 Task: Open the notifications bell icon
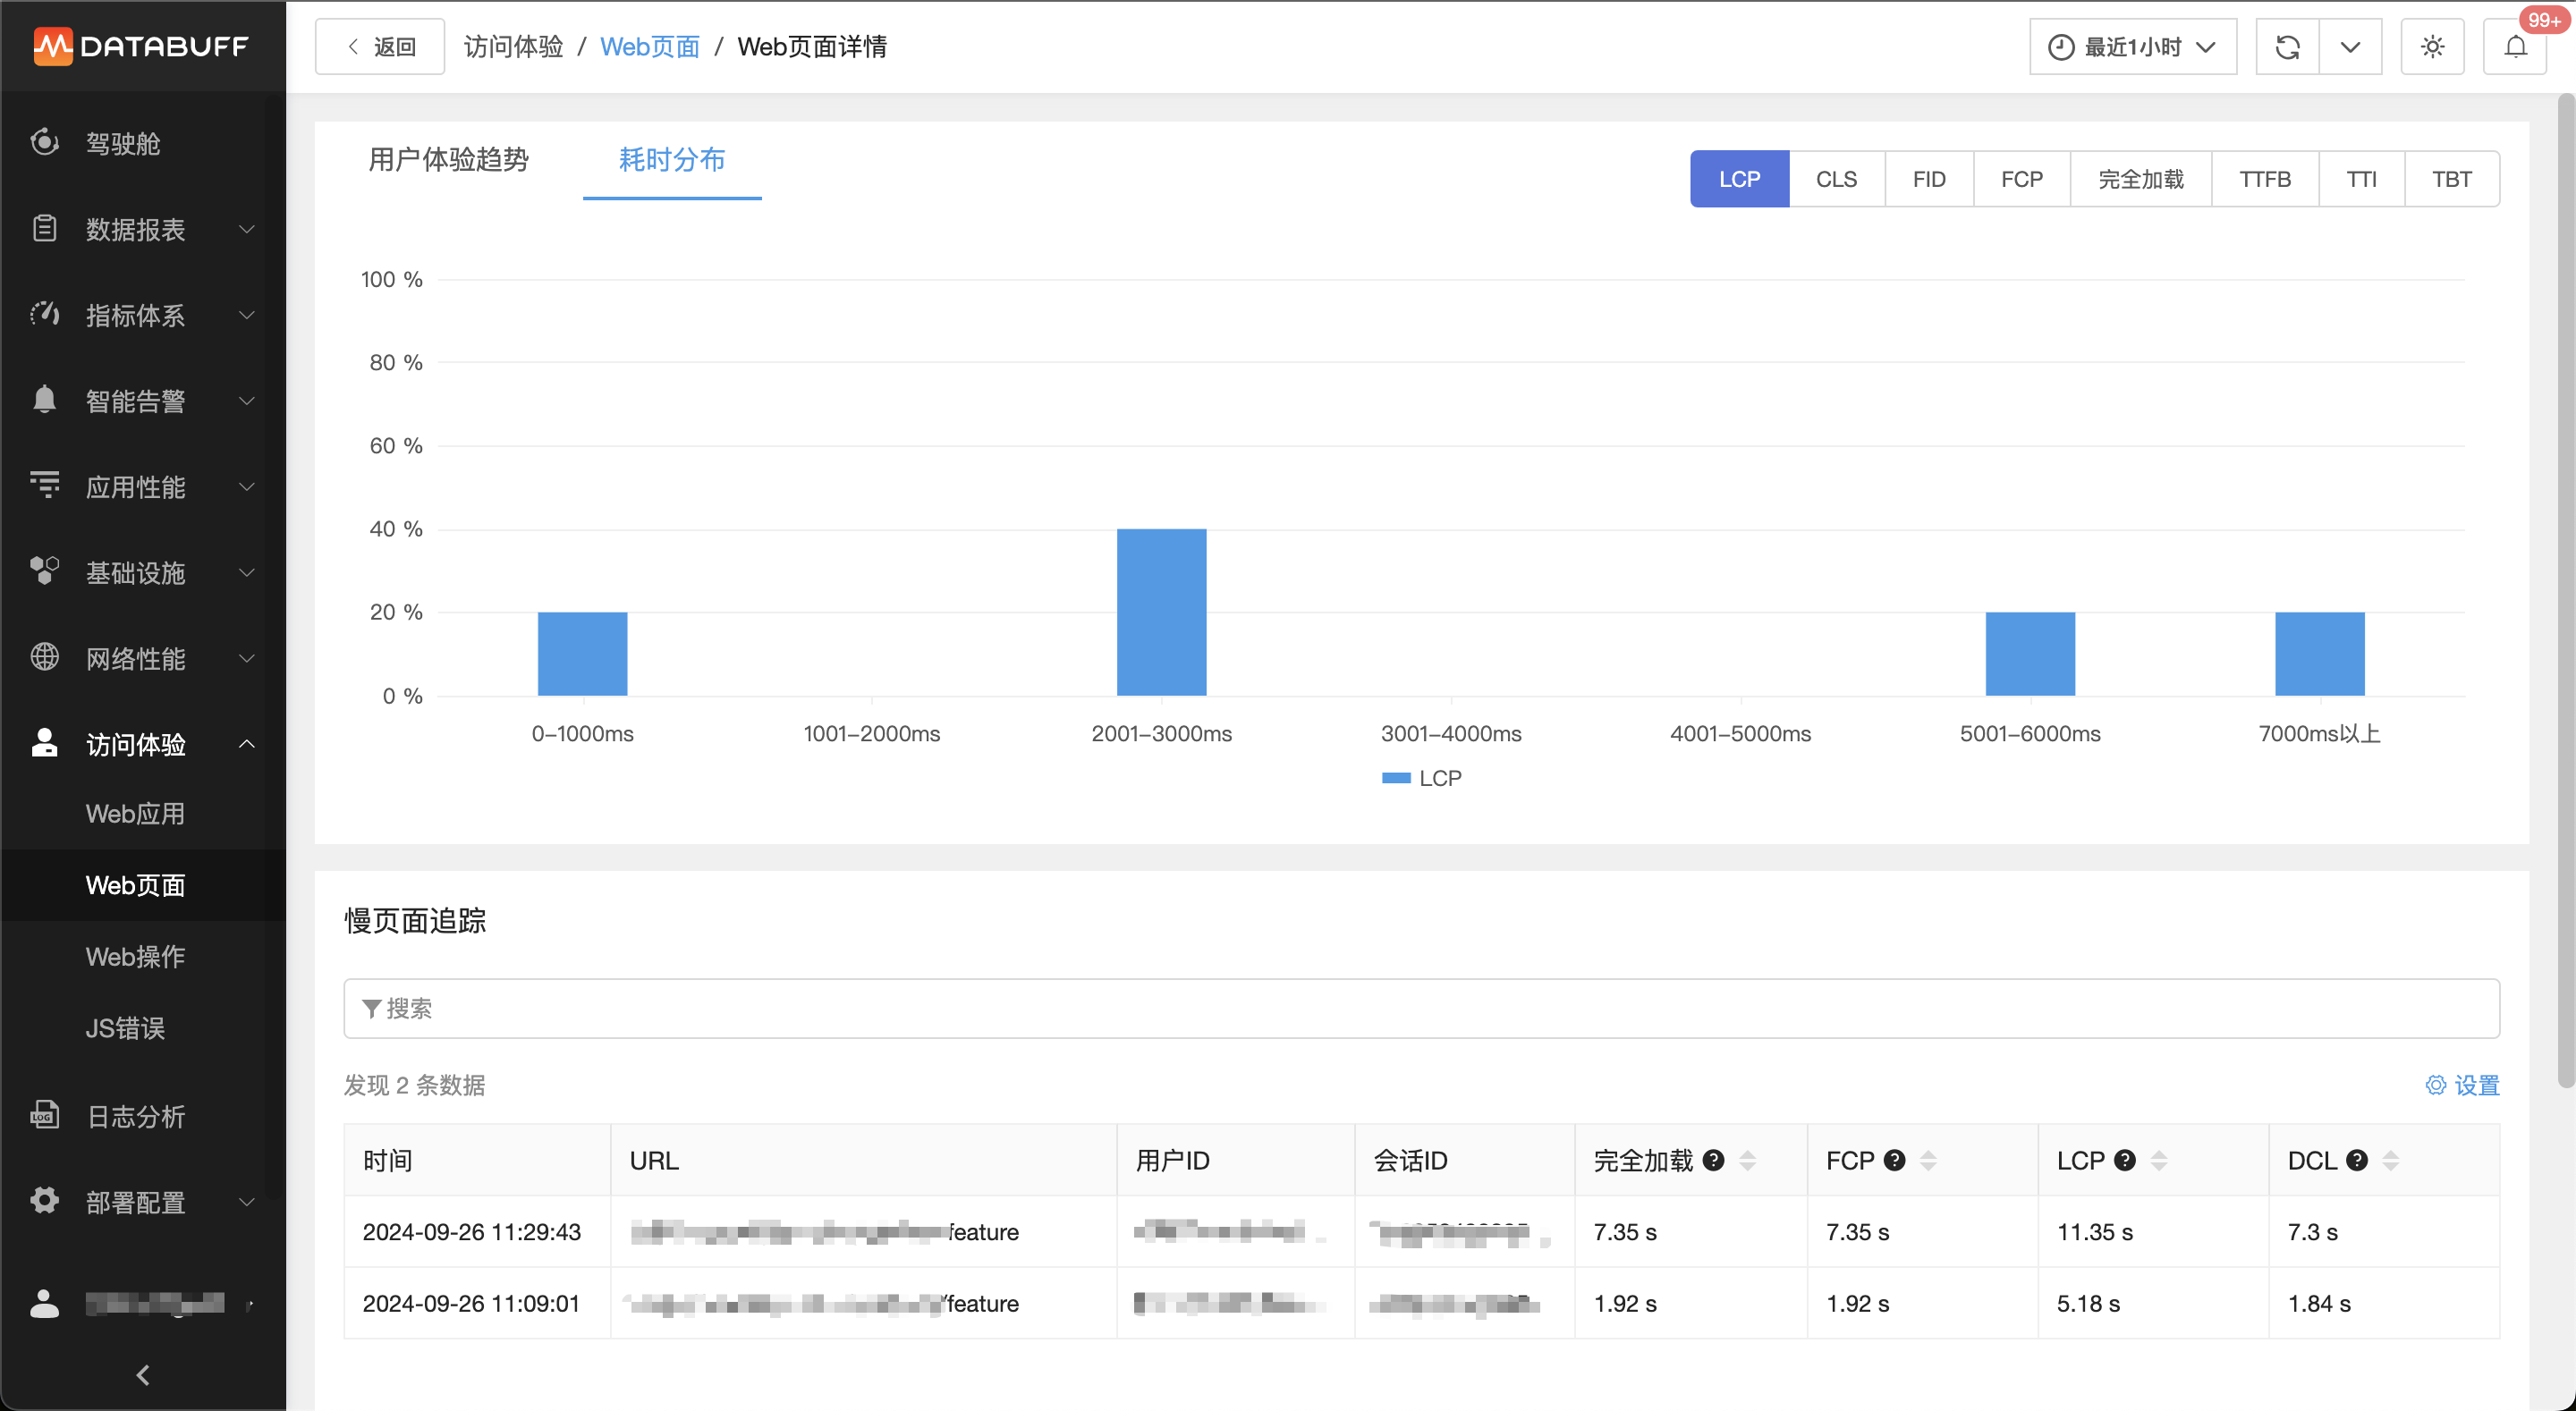coord(2516,47)
